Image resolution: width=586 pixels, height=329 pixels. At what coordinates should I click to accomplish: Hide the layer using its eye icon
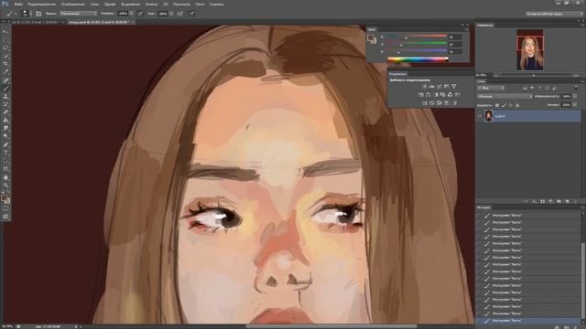(x=480, y=116)
